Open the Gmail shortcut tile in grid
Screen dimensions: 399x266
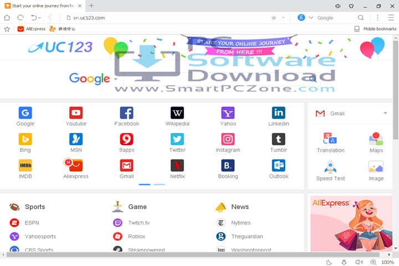click(126, 169)
